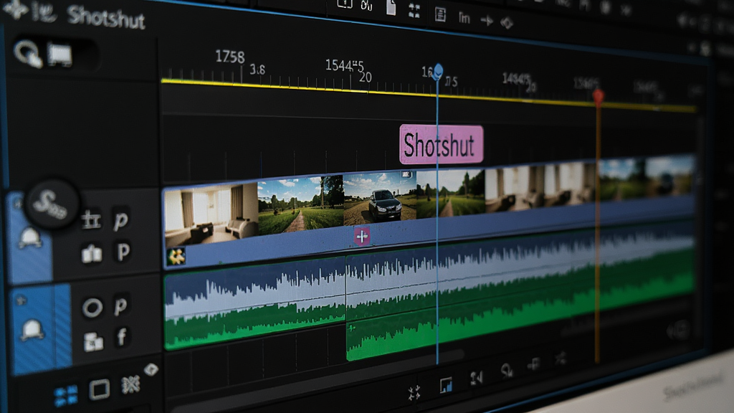Click the split-arrow icon in the bottom toolbar
The width and height of the screenshot is (734, 413).
coord(476,378)
